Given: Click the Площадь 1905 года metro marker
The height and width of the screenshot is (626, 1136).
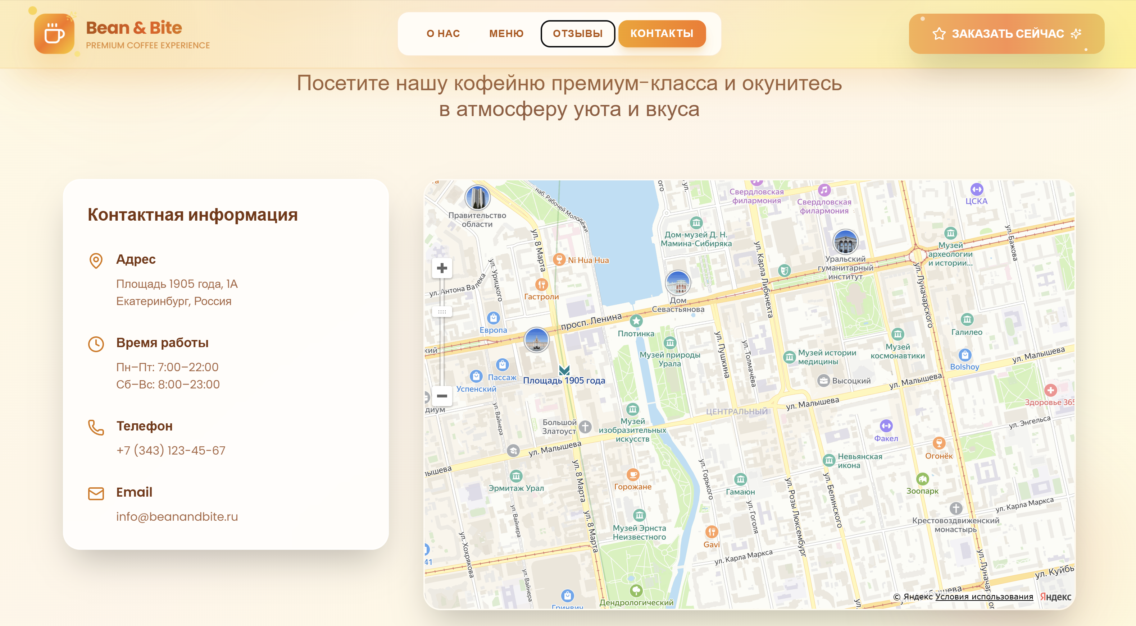Looking at the screenshot, I should click(564, 370).
